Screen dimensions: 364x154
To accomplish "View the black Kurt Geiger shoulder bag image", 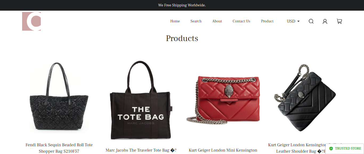I will click(x=305, y=98).
